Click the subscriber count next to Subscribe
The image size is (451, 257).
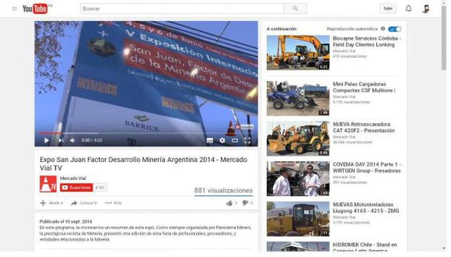point(100,187)
